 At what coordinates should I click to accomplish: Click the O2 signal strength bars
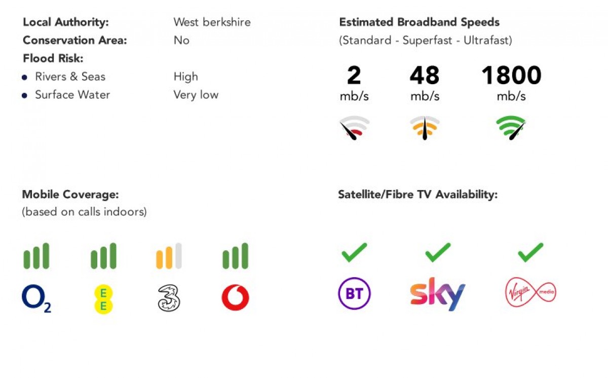click(36, 256)
